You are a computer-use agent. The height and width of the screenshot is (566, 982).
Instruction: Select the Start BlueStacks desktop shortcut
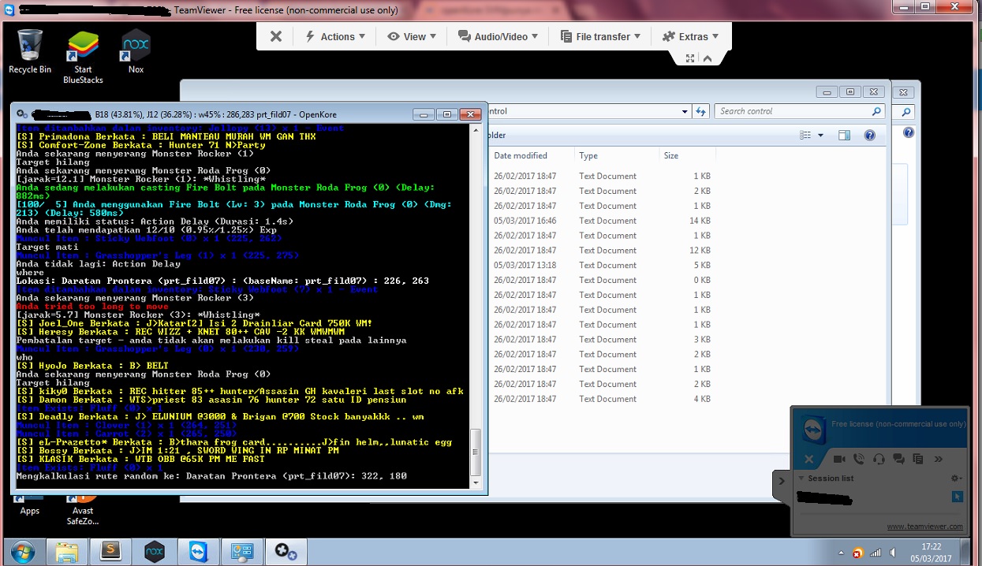click(x=83, y=57)
